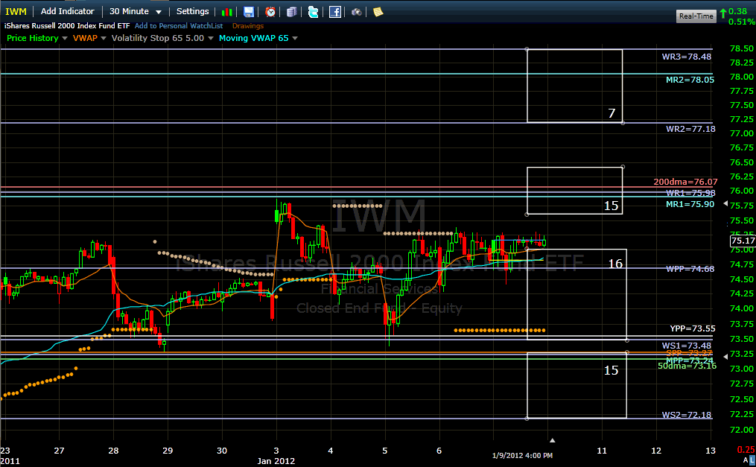Select the Moving VWAP 65 label
756x467 pixels.
pyautogui.click(x=253, y=38)
